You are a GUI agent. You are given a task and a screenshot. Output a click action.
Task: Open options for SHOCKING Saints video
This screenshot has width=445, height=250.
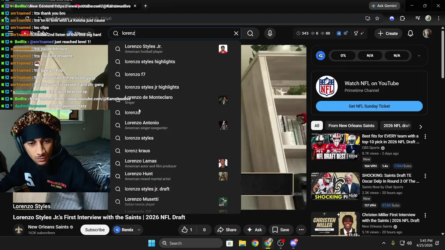(425, 176)
